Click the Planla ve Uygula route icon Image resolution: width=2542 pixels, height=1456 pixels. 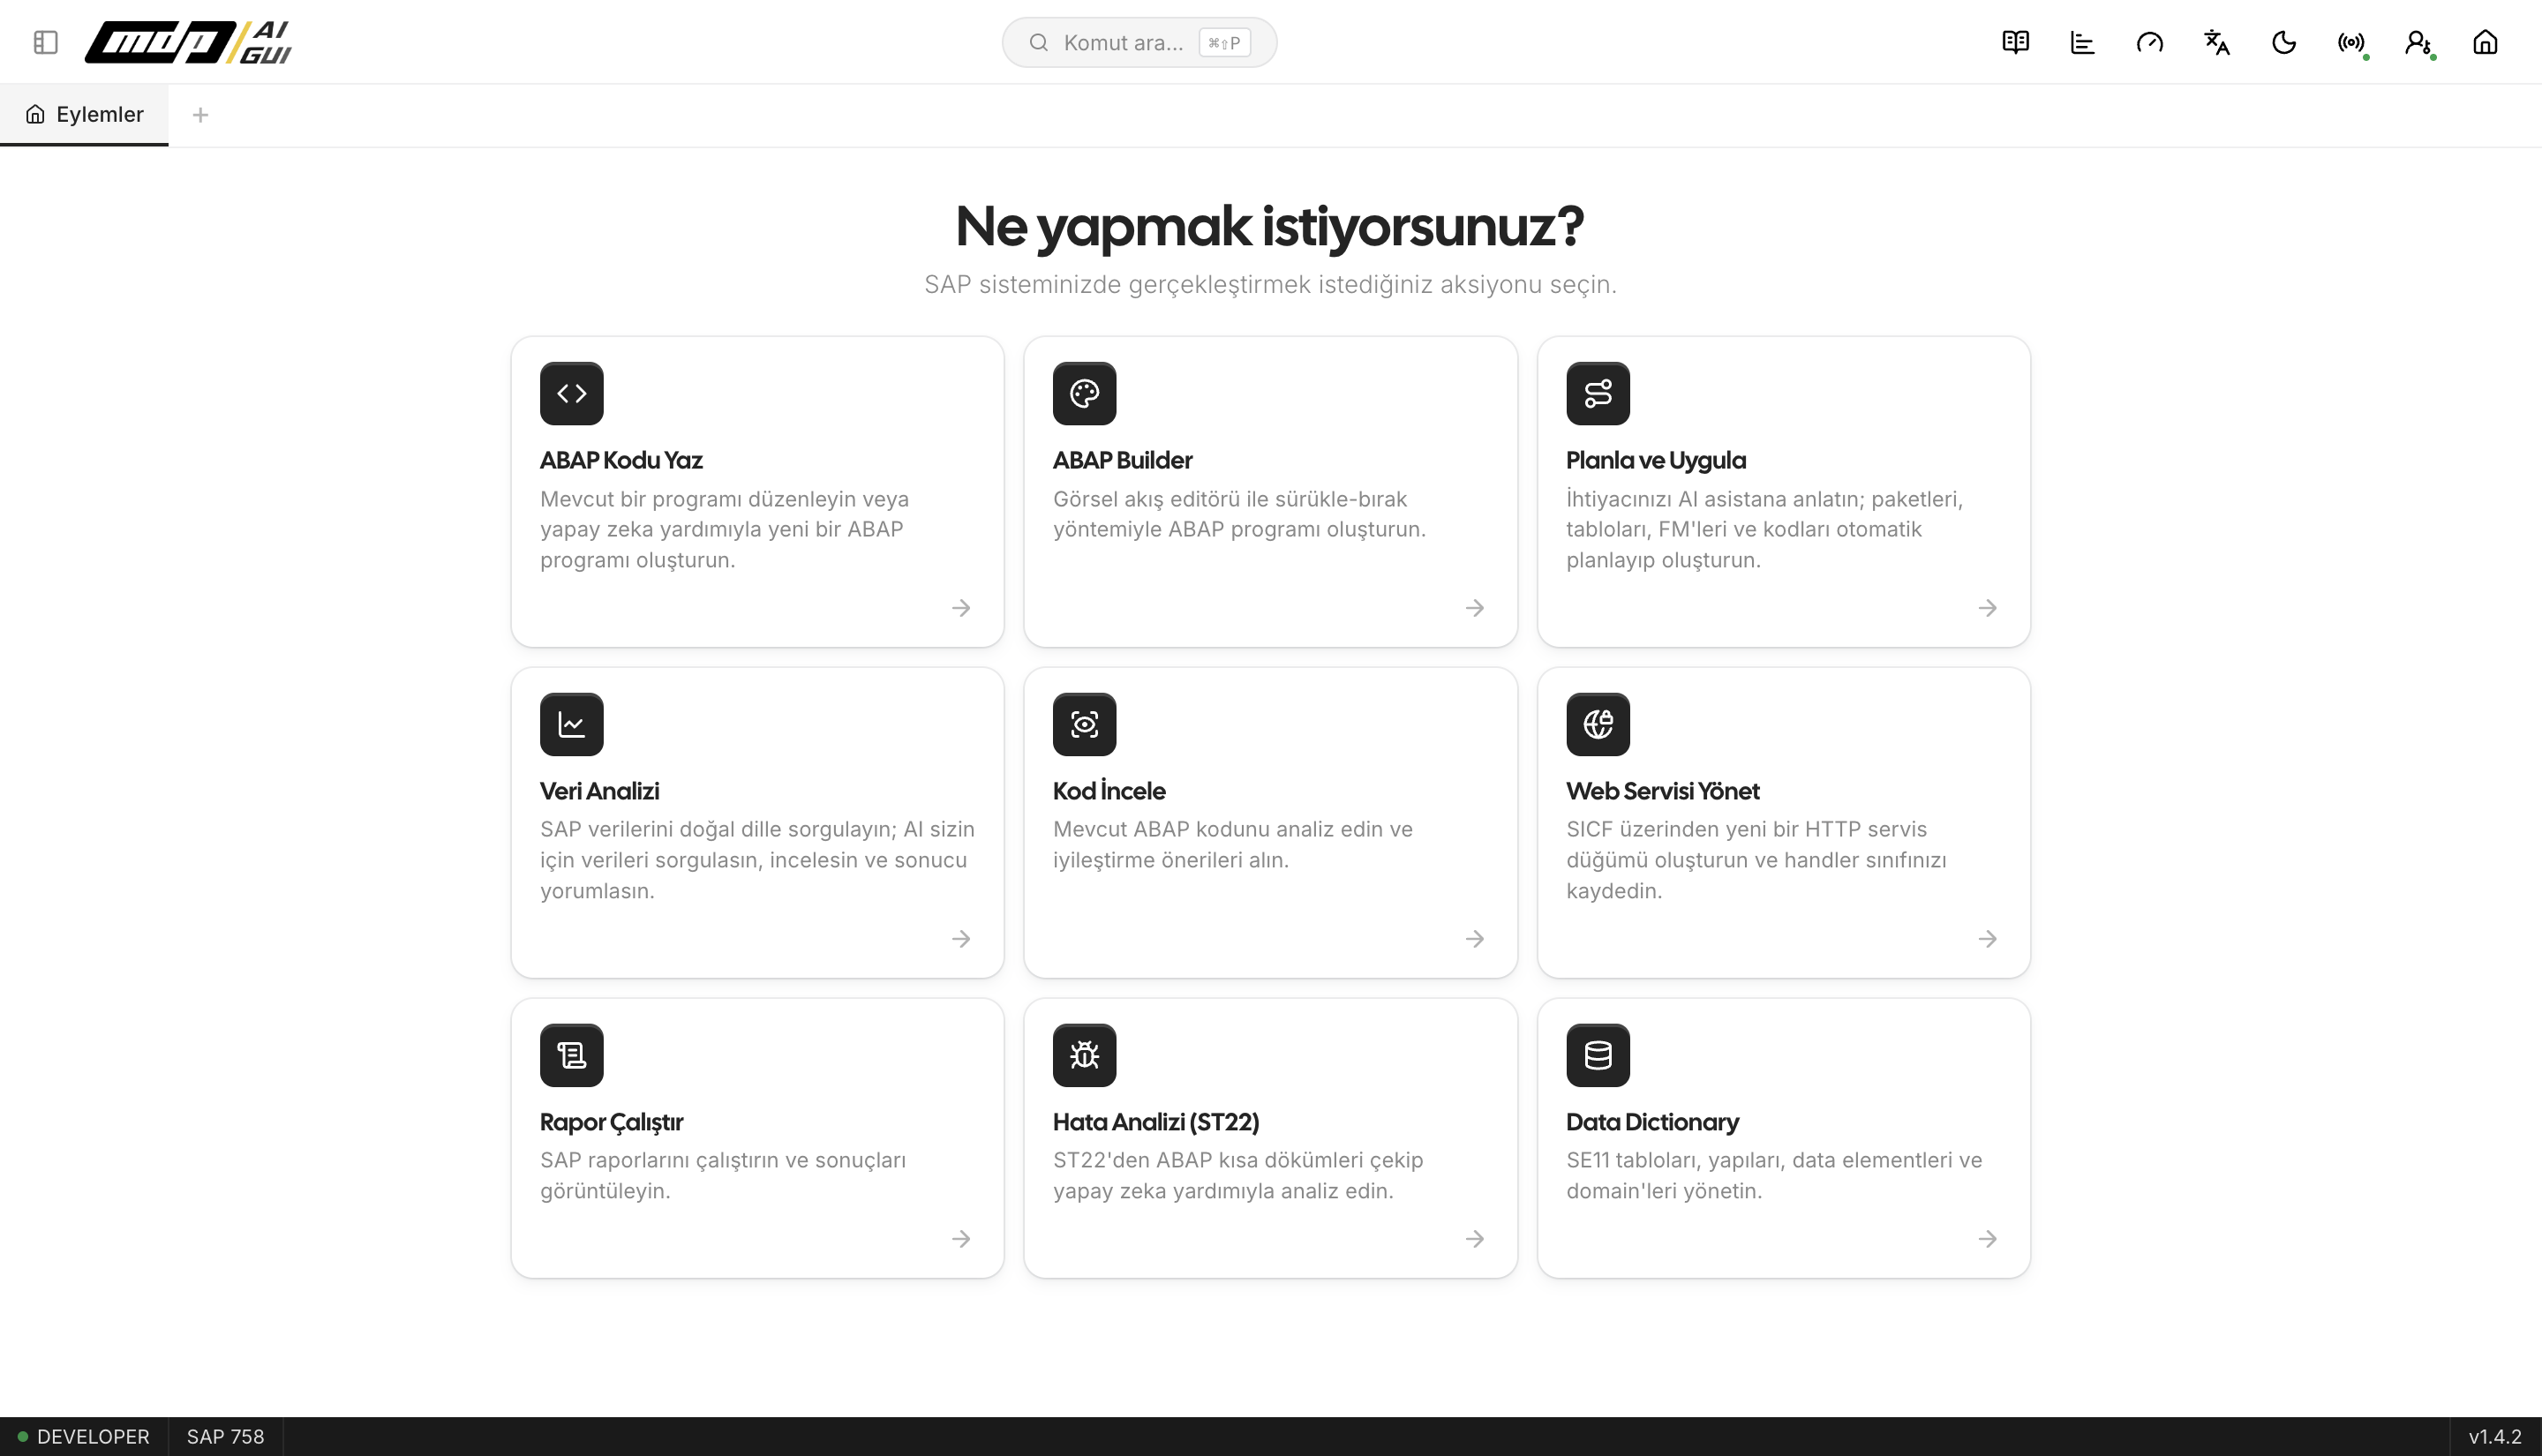(1598, 393)
